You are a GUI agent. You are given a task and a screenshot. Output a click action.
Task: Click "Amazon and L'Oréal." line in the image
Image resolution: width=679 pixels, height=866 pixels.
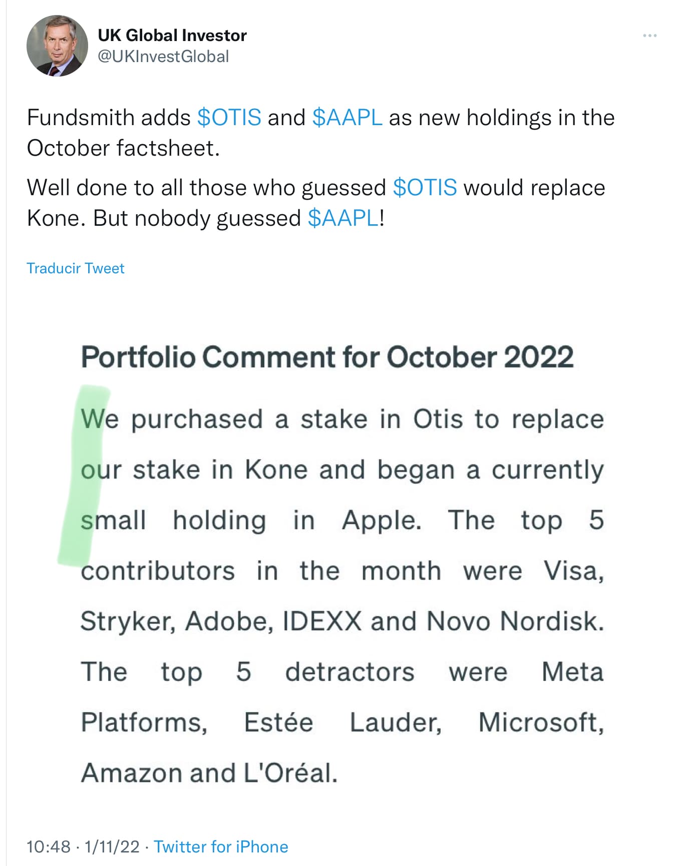click(x=209, y=773)
